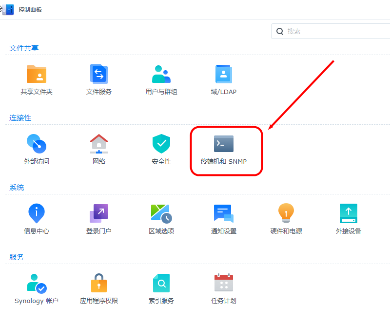Open 任务计划 task scheduler
Screen dimensions: 390x325
(x=224, y=284)
